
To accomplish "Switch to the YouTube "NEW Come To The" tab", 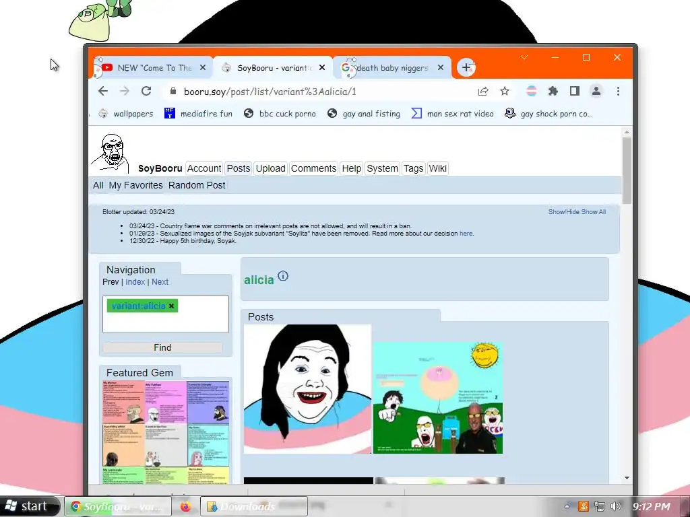I will (152, 68).
